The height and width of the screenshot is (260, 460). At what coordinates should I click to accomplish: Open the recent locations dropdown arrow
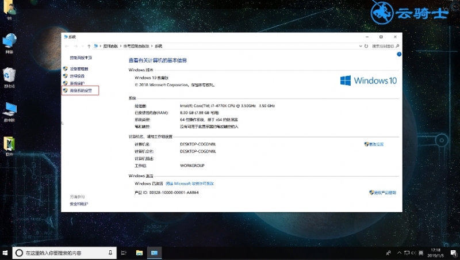pos(83,46)
